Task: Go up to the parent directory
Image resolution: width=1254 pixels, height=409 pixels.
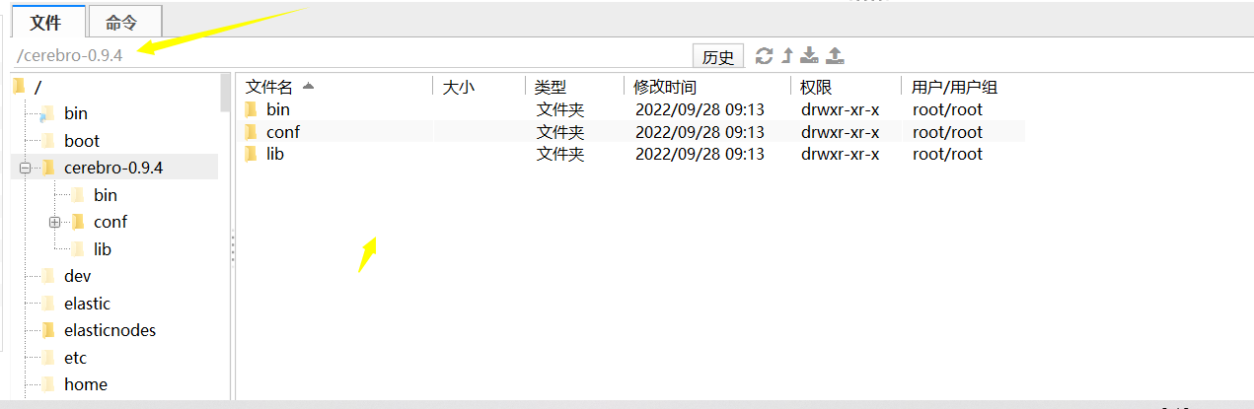Action: (787, 56)
